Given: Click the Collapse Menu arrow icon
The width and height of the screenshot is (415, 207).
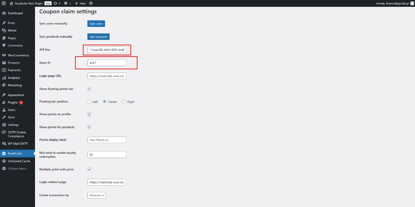Looking at the screenshot, I should [4, 169].
